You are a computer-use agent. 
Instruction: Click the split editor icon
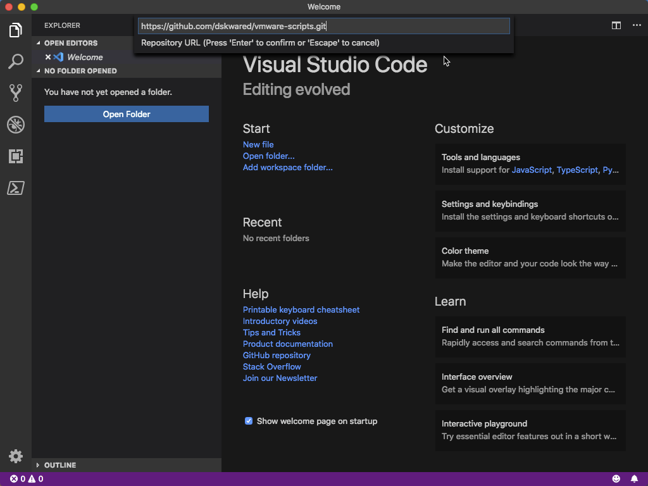[616, 26]
